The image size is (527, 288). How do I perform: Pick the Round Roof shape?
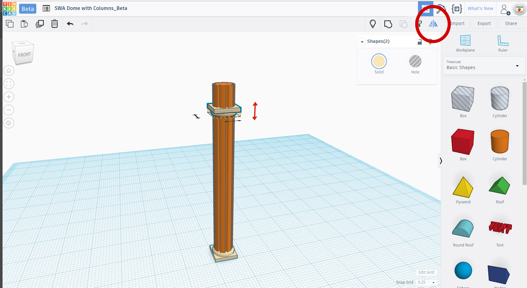[463, 228]
